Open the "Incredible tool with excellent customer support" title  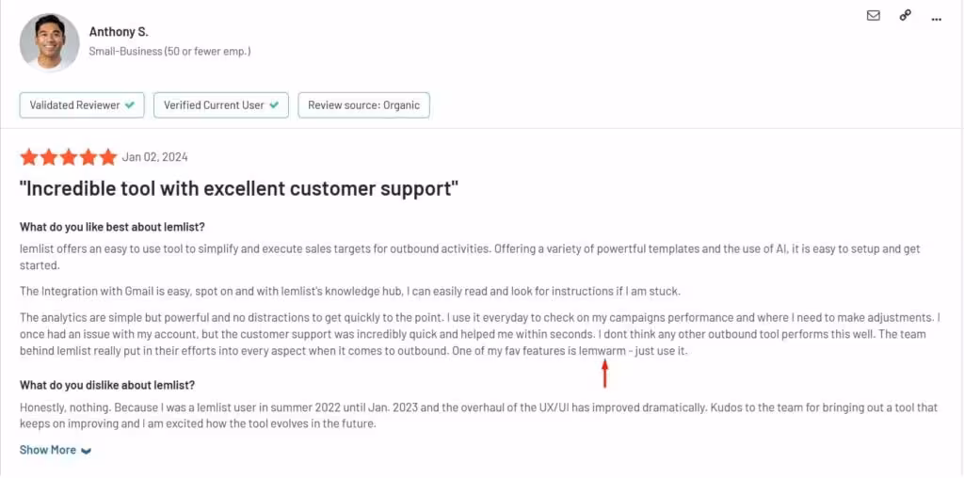pos(239,188)
